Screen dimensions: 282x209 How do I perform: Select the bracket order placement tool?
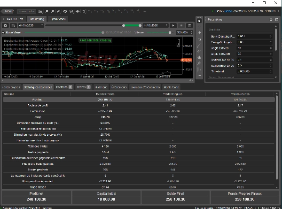[199, 39]
